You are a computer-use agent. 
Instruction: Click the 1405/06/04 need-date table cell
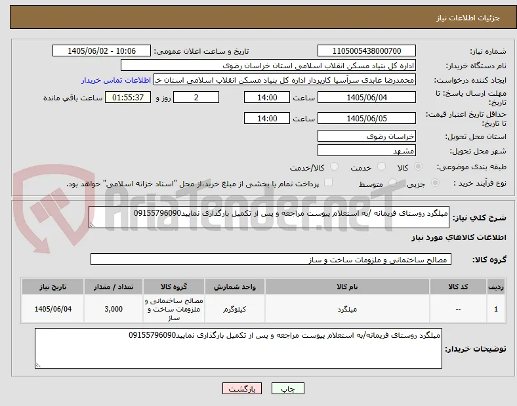[52, 309]
